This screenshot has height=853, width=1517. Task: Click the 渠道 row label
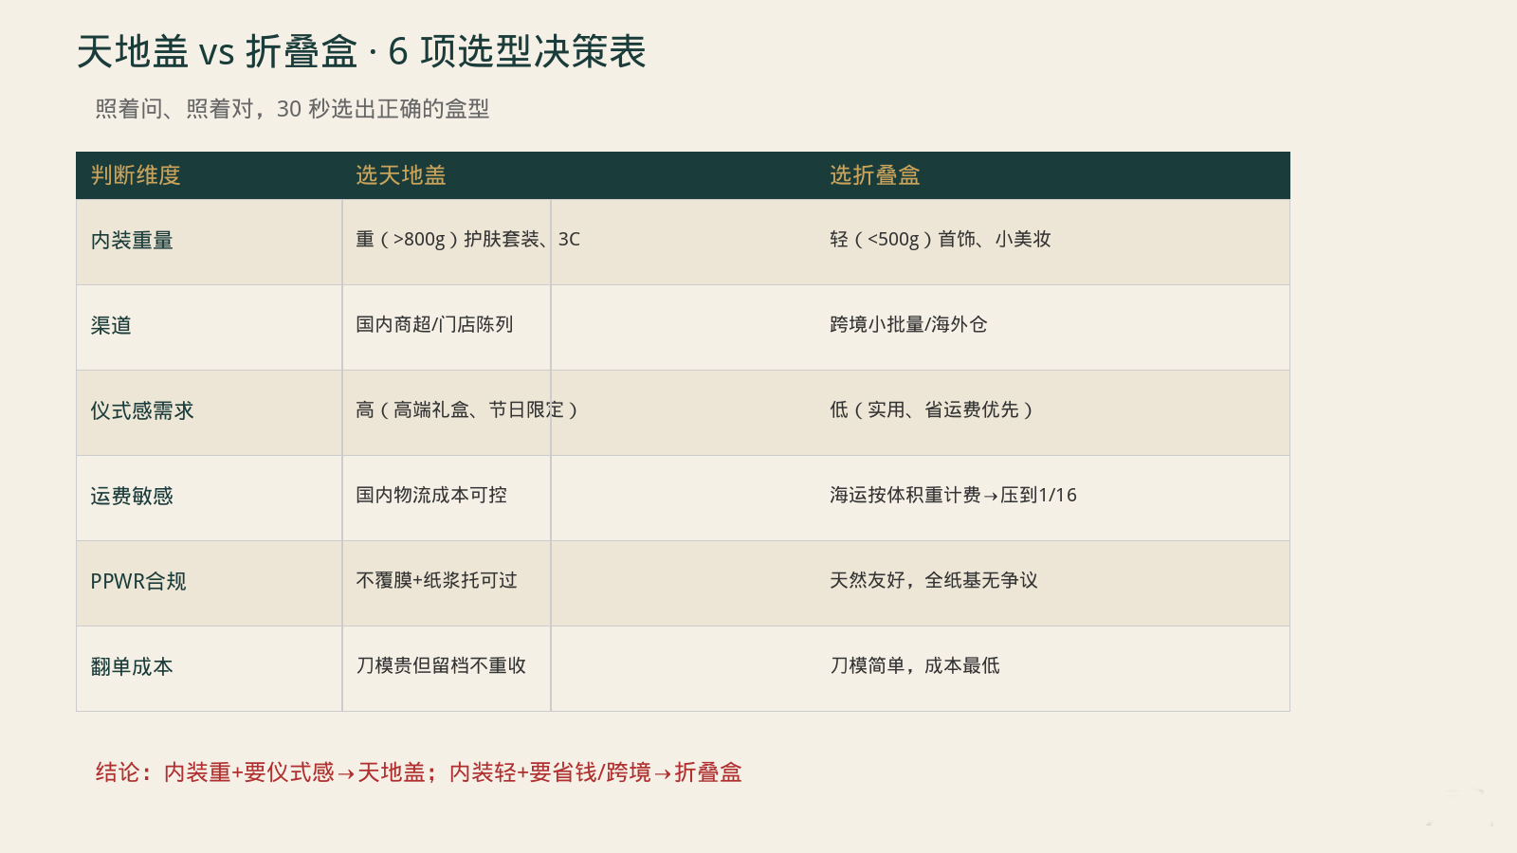point(111,326)
